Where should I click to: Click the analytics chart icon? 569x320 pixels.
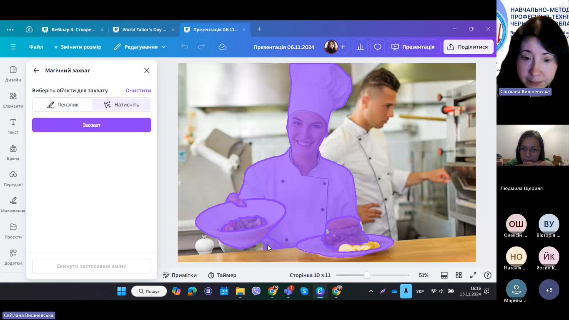[360, 47]
